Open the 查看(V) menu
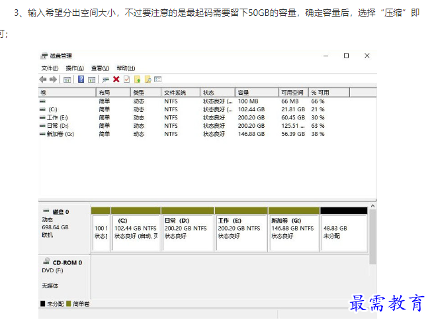430x324 pixels. click(x=100, y=68)
